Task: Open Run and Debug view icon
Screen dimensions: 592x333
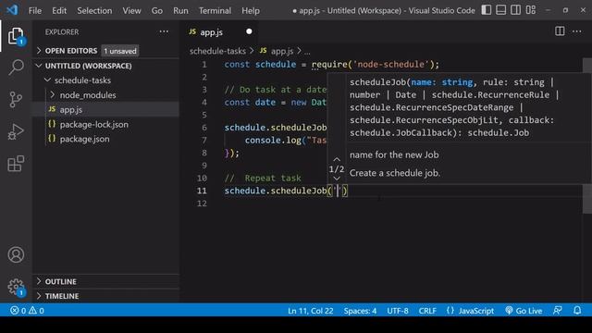Action: coord(16,131)
